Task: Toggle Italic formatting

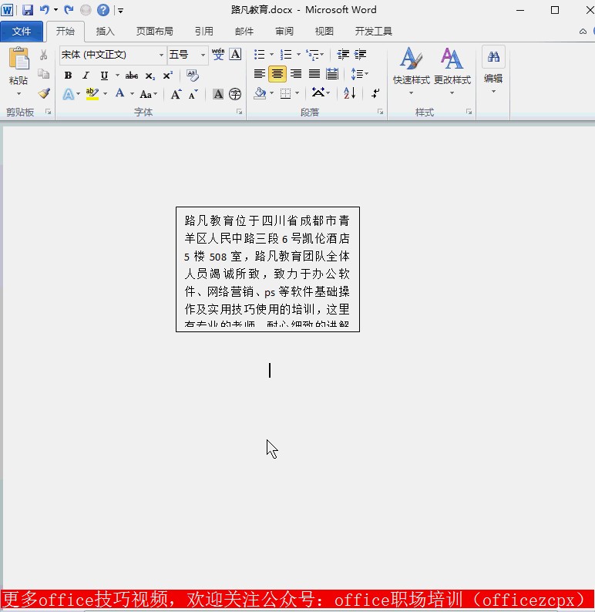Action: click(86, 76)
